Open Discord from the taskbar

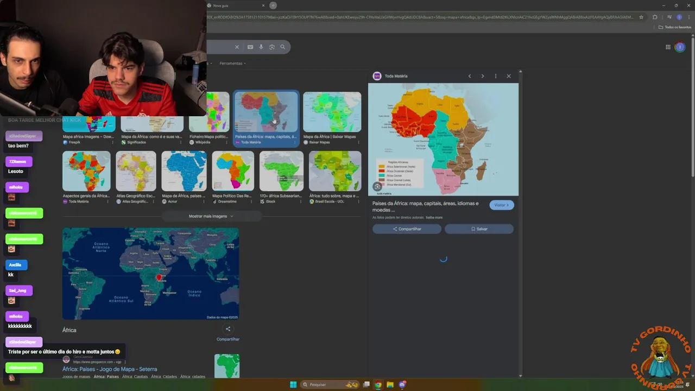pos(402,384)
